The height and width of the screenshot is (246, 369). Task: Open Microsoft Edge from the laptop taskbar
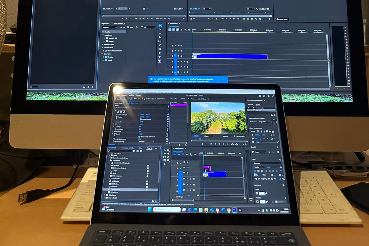[x=195, y=210]
